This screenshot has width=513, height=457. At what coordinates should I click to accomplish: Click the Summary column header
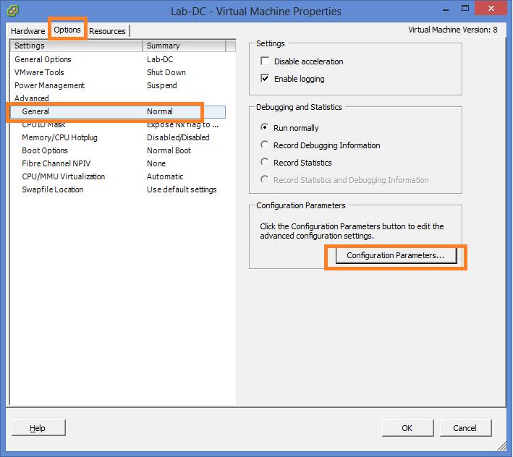185,46
